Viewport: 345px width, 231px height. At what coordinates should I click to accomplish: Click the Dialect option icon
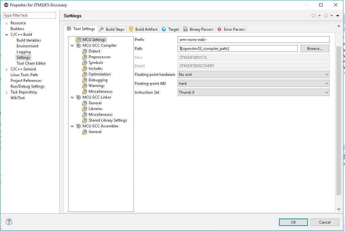[x=85, y=51]
